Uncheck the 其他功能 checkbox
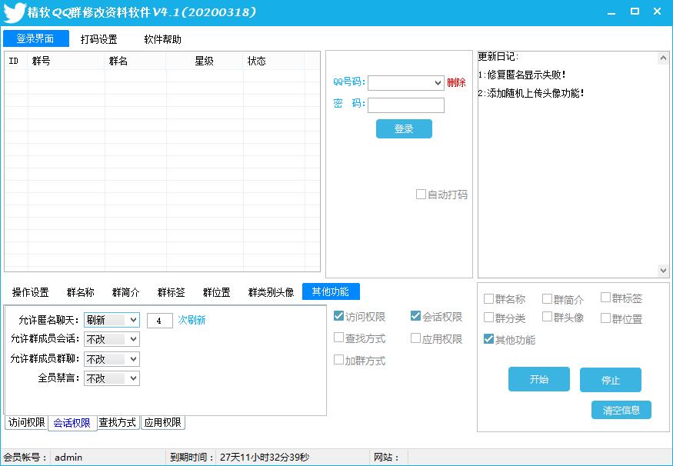673x466 pixels. (x=488, y=338)
